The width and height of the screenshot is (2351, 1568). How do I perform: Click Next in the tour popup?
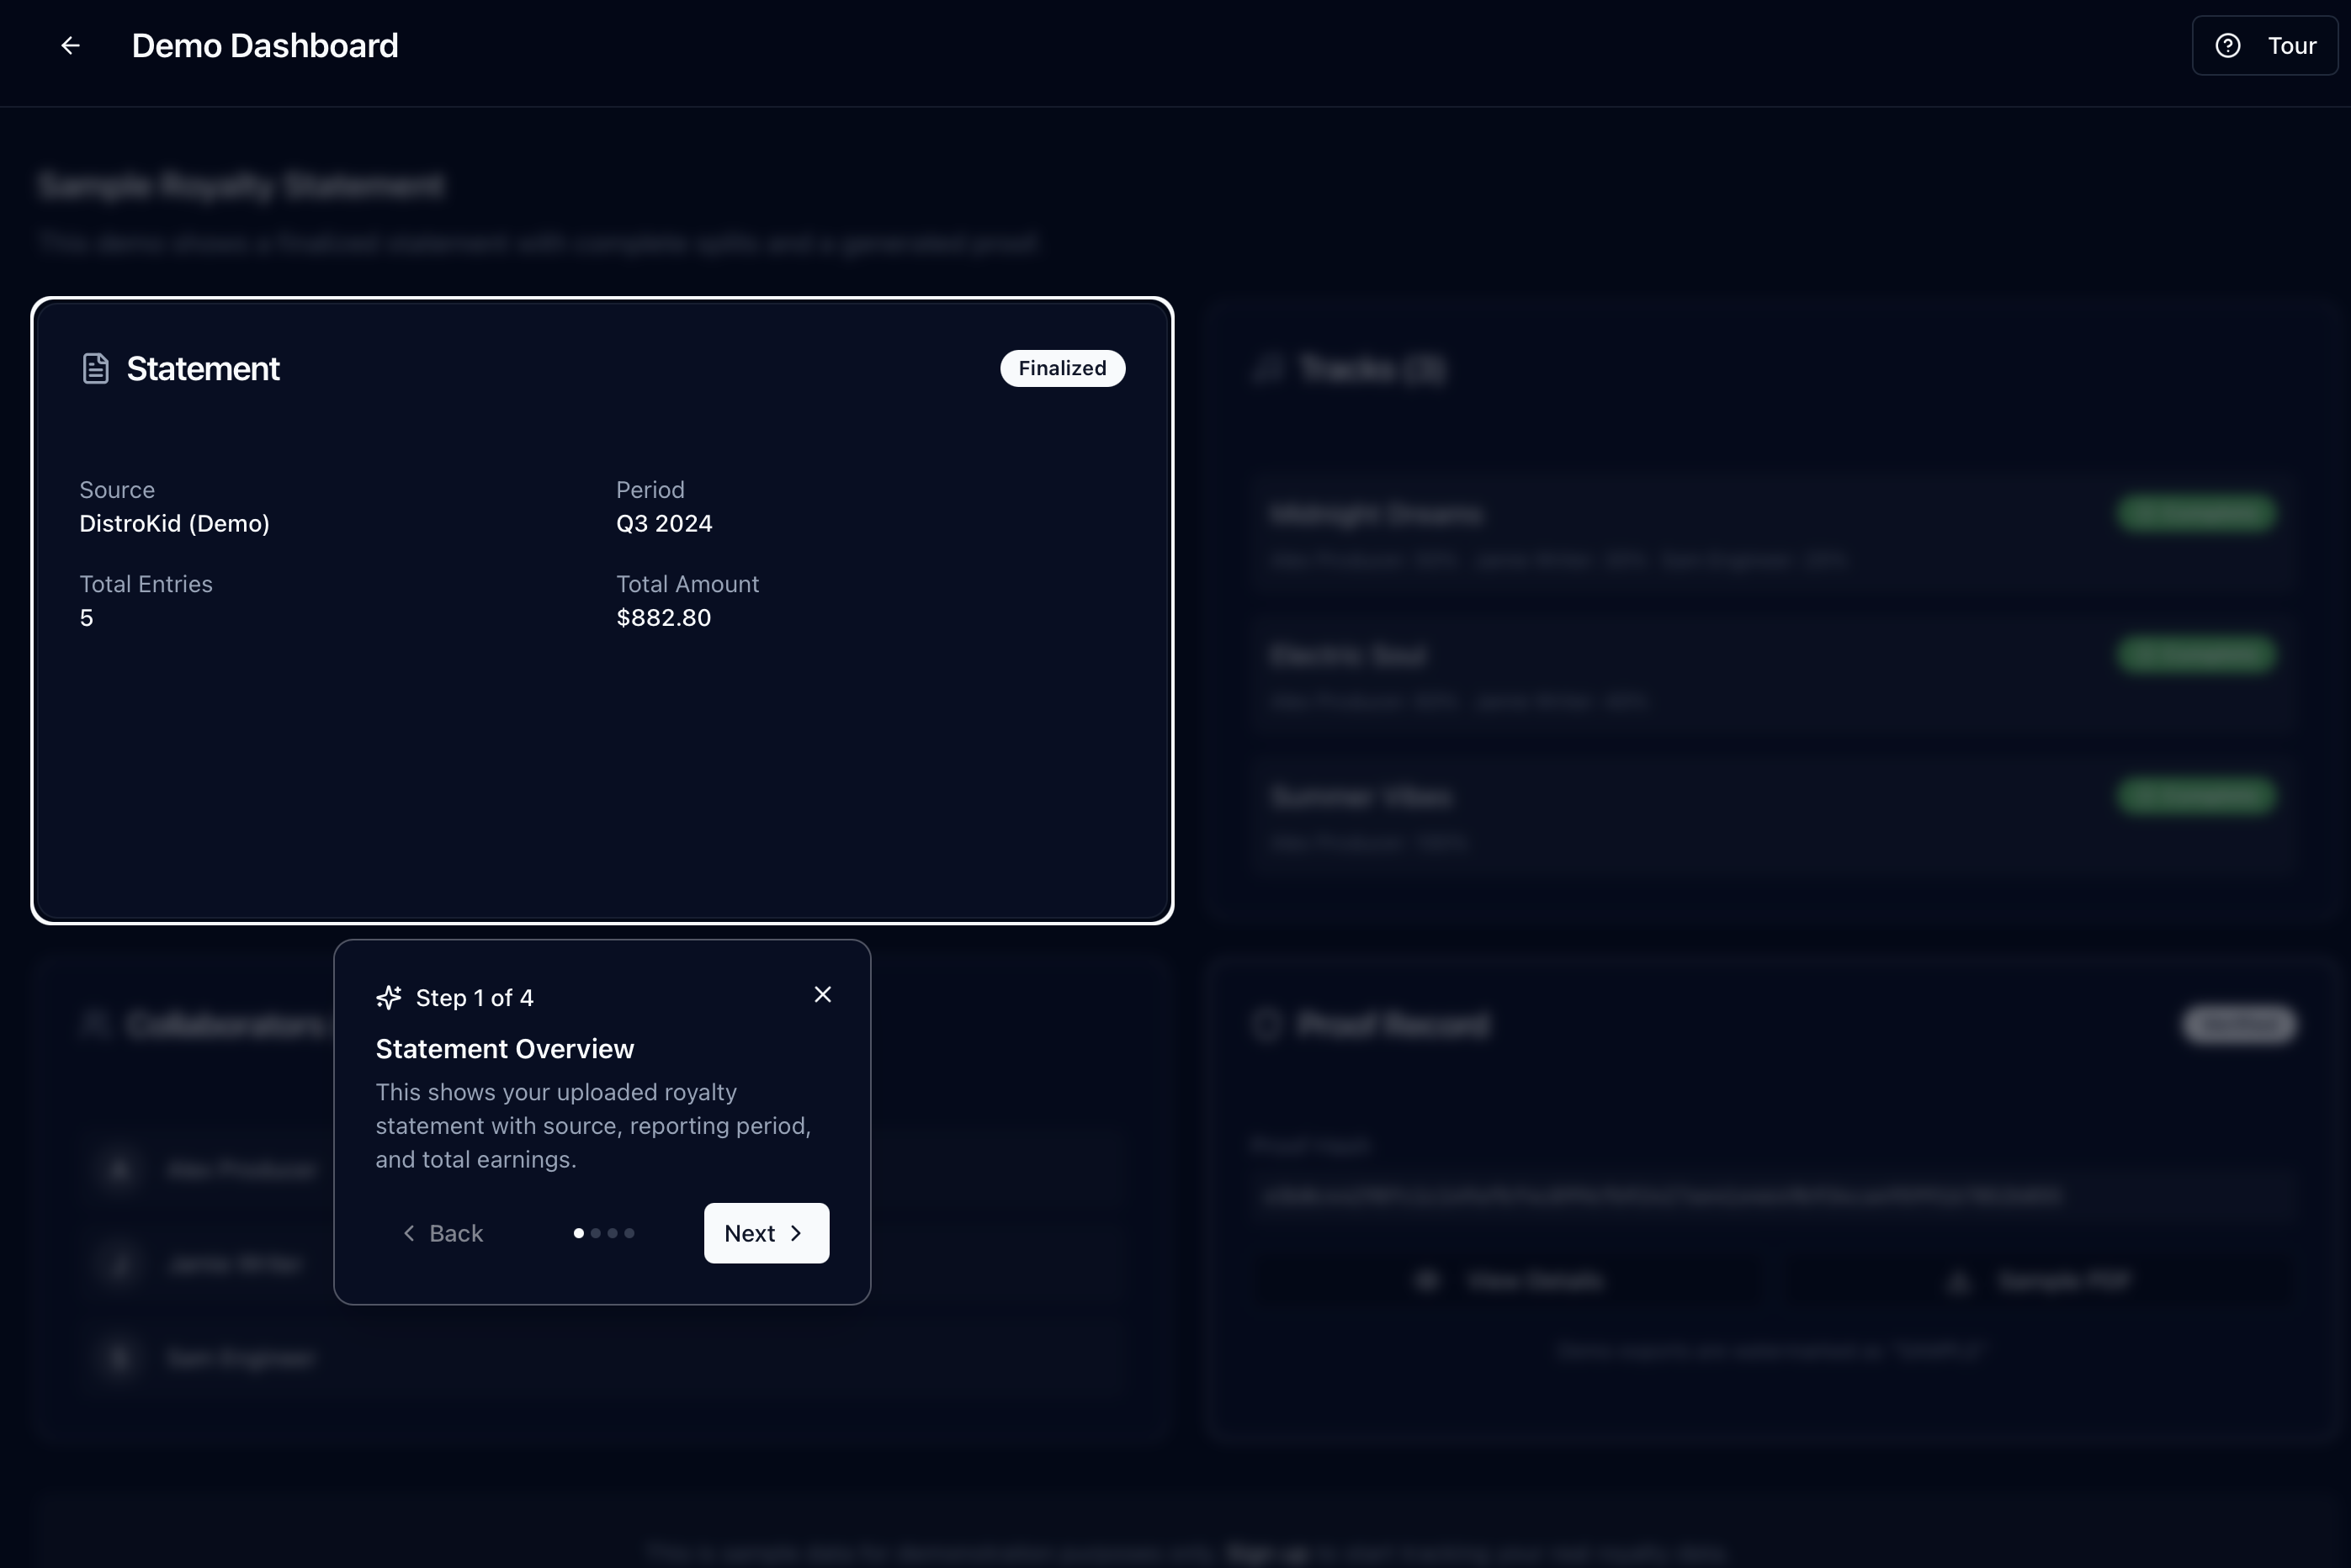[x=765, y=1233]
